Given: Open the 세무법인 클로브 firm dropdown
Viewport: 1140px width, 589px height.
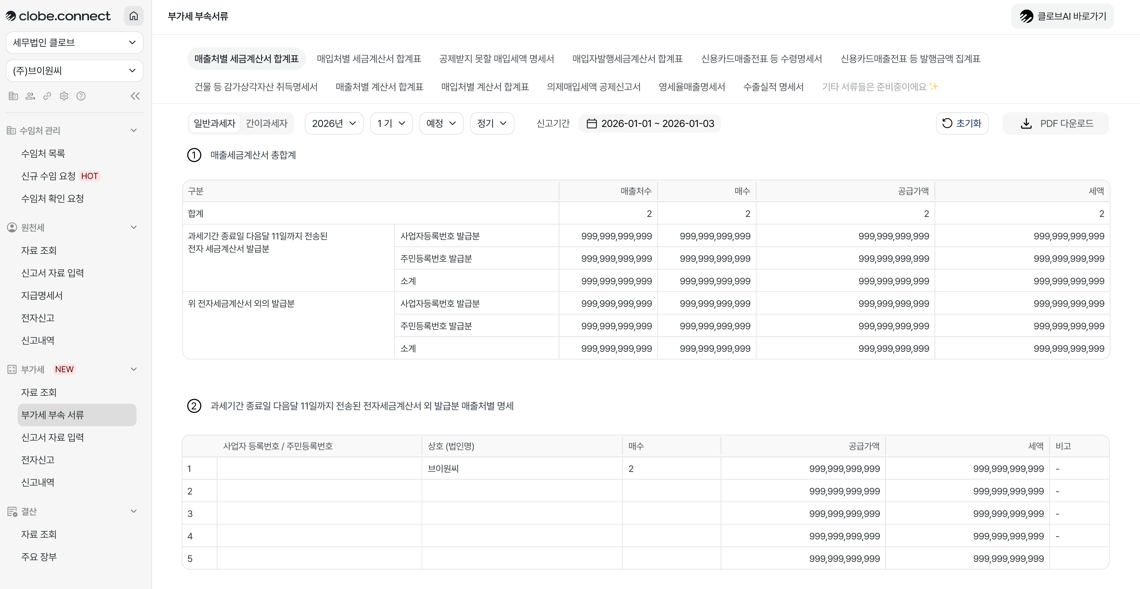Looking at the screenshot, I should point(74,43).
